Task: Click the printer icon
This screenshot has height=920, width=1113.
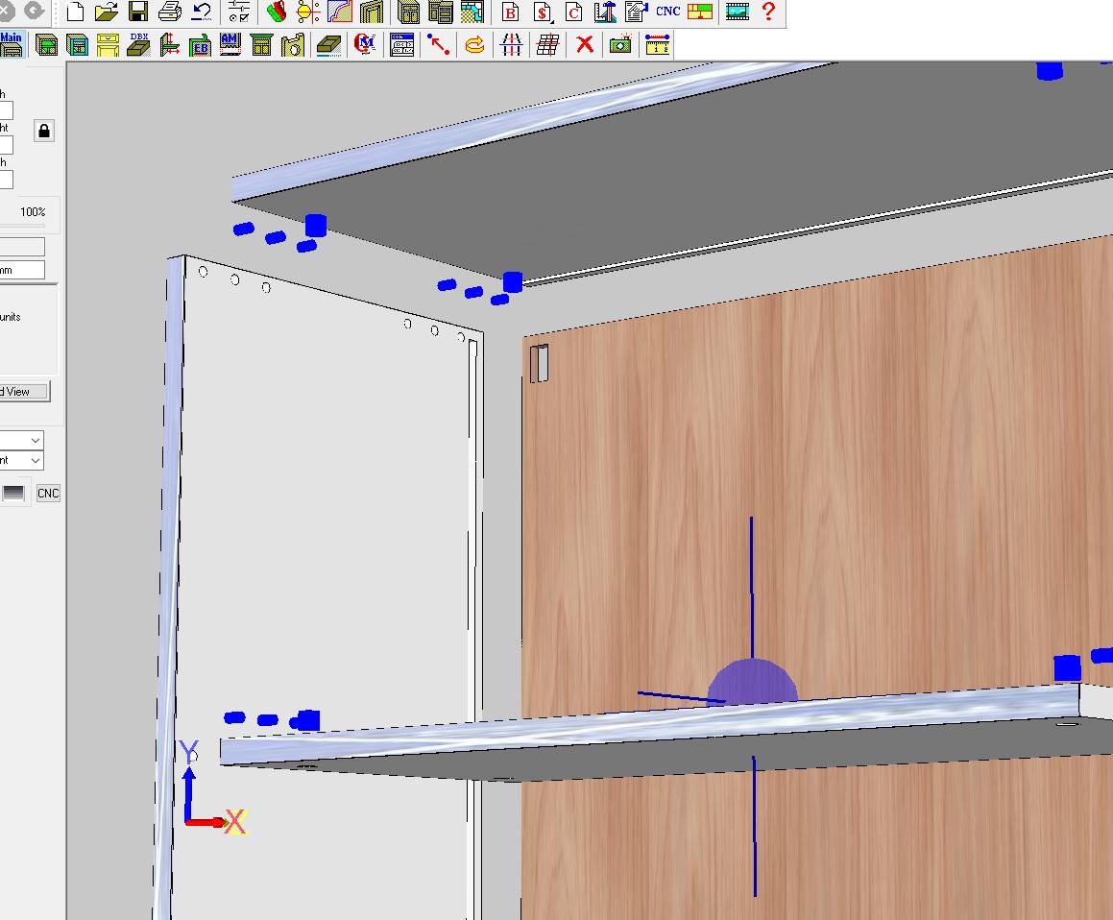Action: pyautogui.click(x=170, y=12)
